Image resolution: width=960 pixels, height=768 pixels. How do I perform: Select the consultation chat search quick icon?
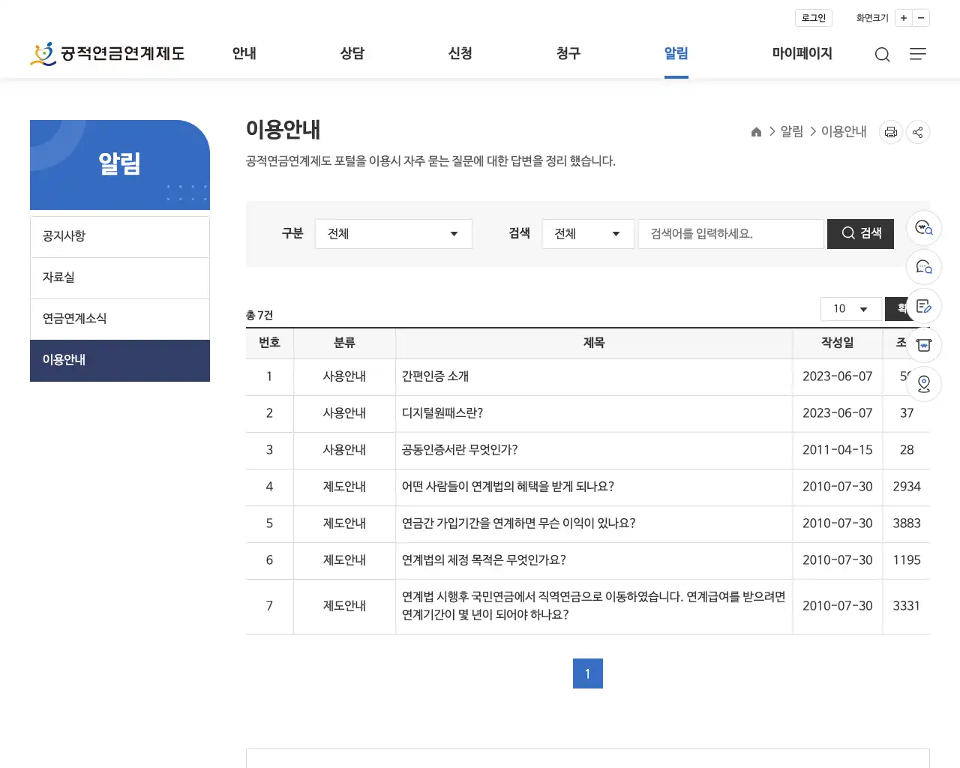coord(923,267)
